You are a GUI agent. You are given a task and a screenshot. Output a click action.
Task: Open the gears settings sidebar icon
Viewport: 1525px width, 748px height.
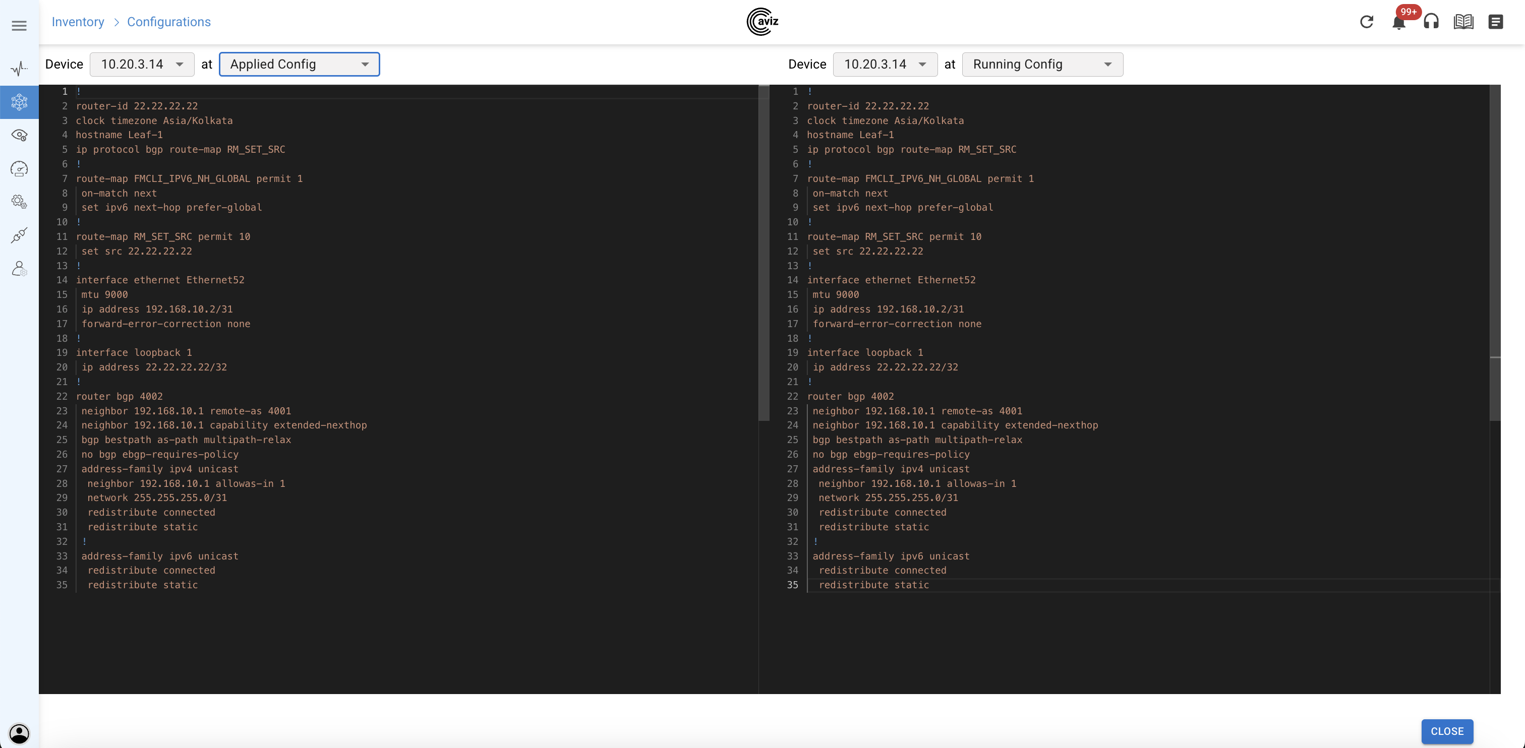[19, 202]
